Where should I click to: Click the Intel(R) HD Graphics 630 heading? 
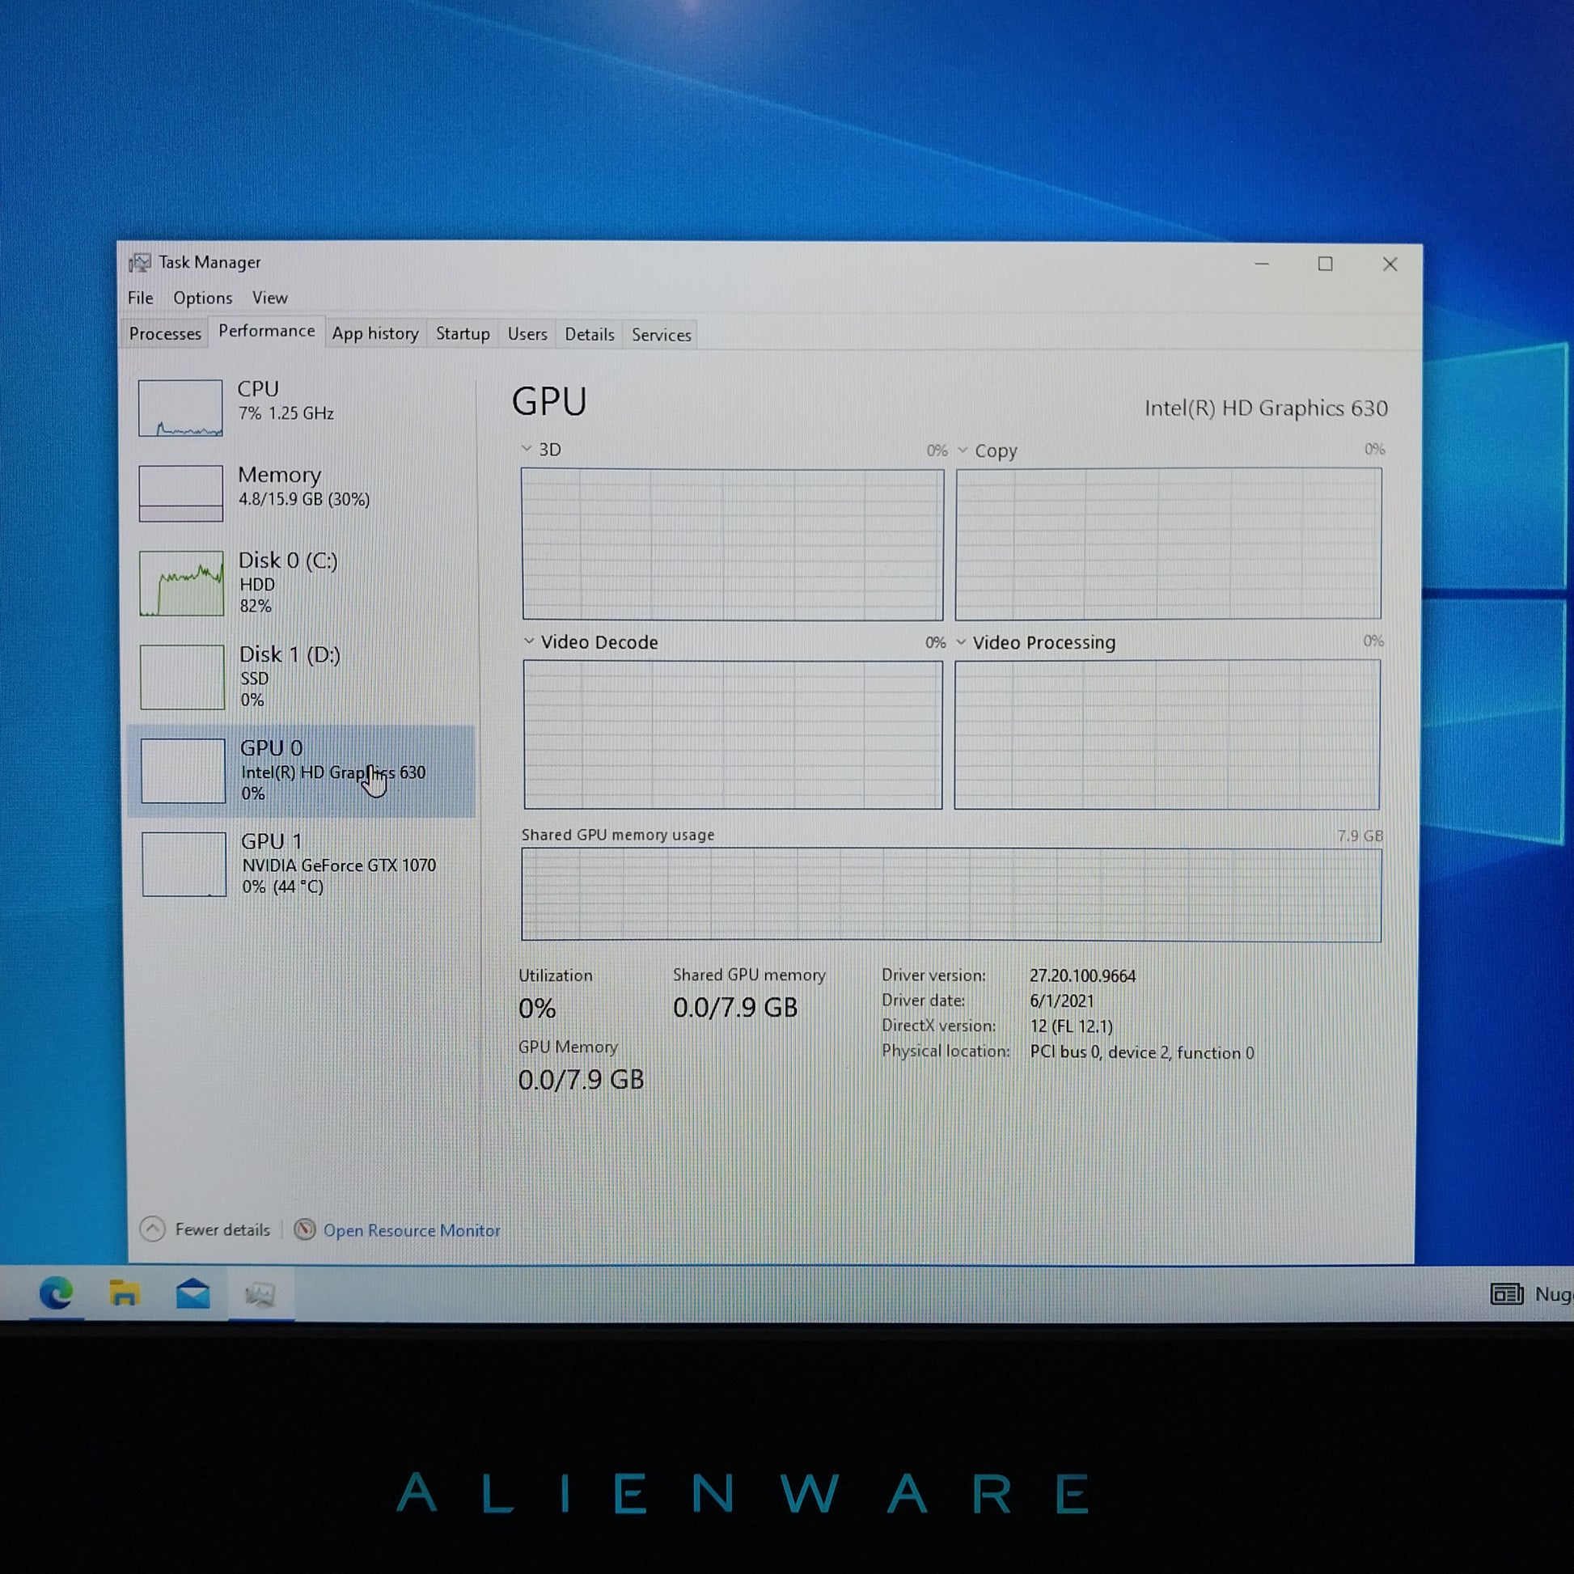point(1266,408)
